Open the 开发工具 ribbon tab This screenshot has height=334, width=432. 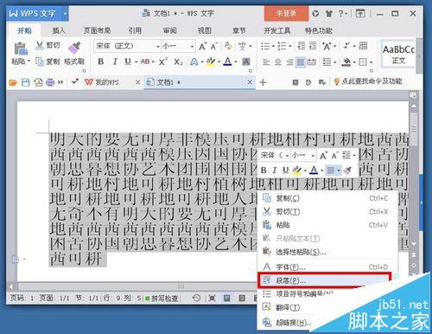pyautogui.click(x=276, y=30)
